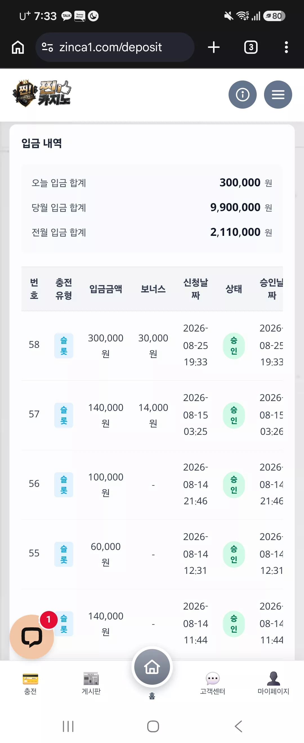Show the browser tab switcher
Image resolution: width=304 pixels, height=743 pixels.
click(251, 47)
